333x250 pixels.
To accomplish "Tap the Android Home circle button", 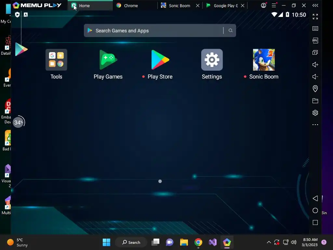I will click(315, 211).
